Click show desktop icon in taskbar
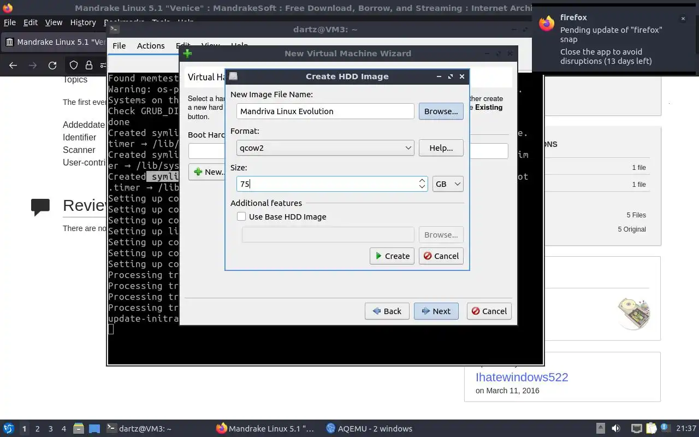This screenshot has width=699, height=437. 94,429
